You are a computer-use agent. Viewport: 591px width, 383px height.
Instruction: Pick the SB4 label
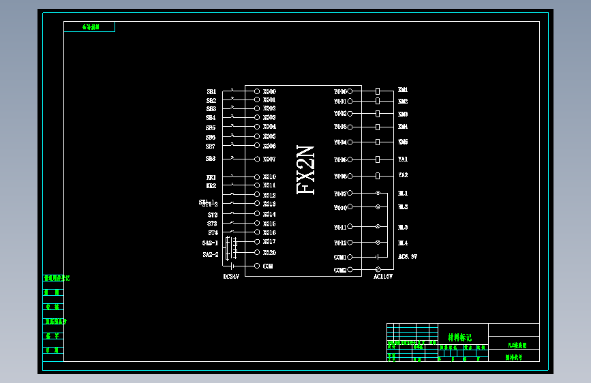(211, 118)
